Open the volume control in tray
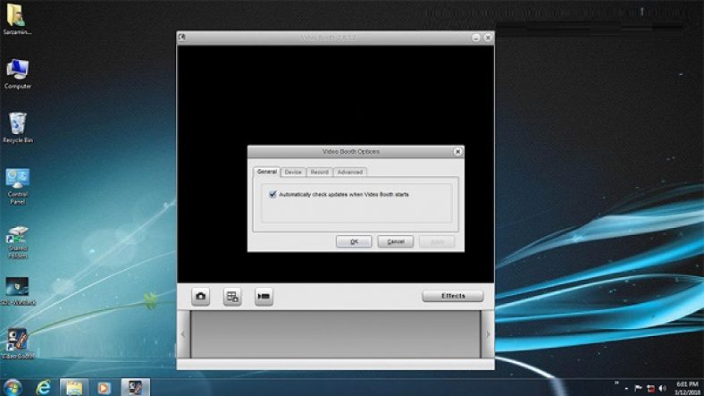Viewport: 704px width, 396px height. (662, 388)
